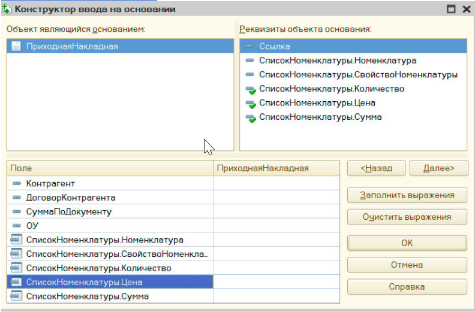Click green-check icon beside СписокНоменклатуры.Количество requisite
Viewport: 475px width, 312px height.
(251, 90)
